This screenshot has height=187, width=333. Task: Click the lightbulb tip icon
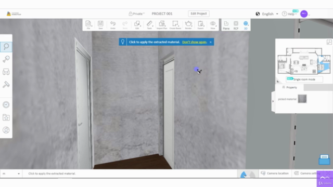tap(123, 42)
